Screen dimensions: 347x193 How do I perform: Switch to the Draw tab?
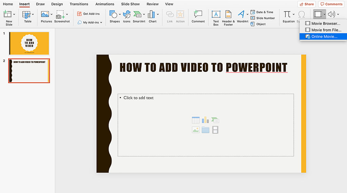coord(40,4)
